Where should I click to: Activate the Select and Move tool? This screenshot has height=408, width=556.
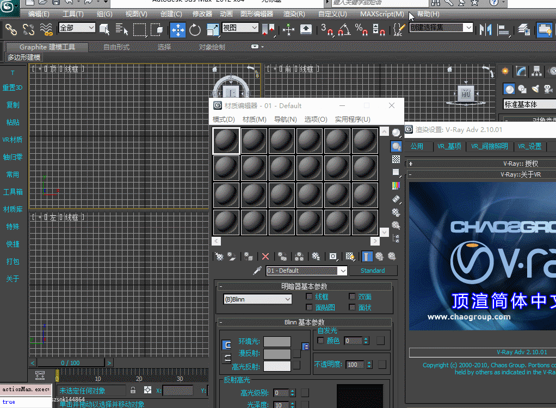178,30
